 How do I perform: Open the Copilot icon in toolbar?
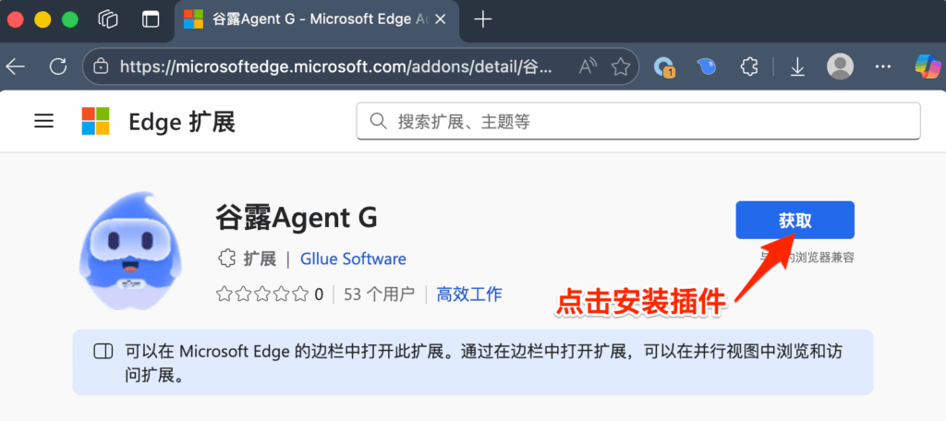927,66
